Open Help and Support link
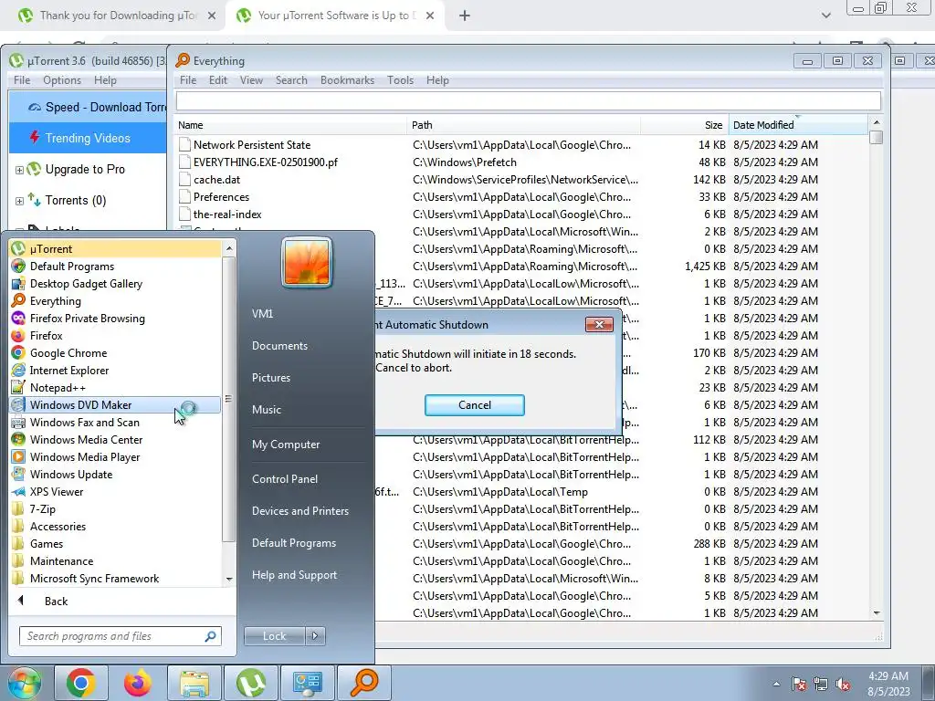 [x=294, y=575]
